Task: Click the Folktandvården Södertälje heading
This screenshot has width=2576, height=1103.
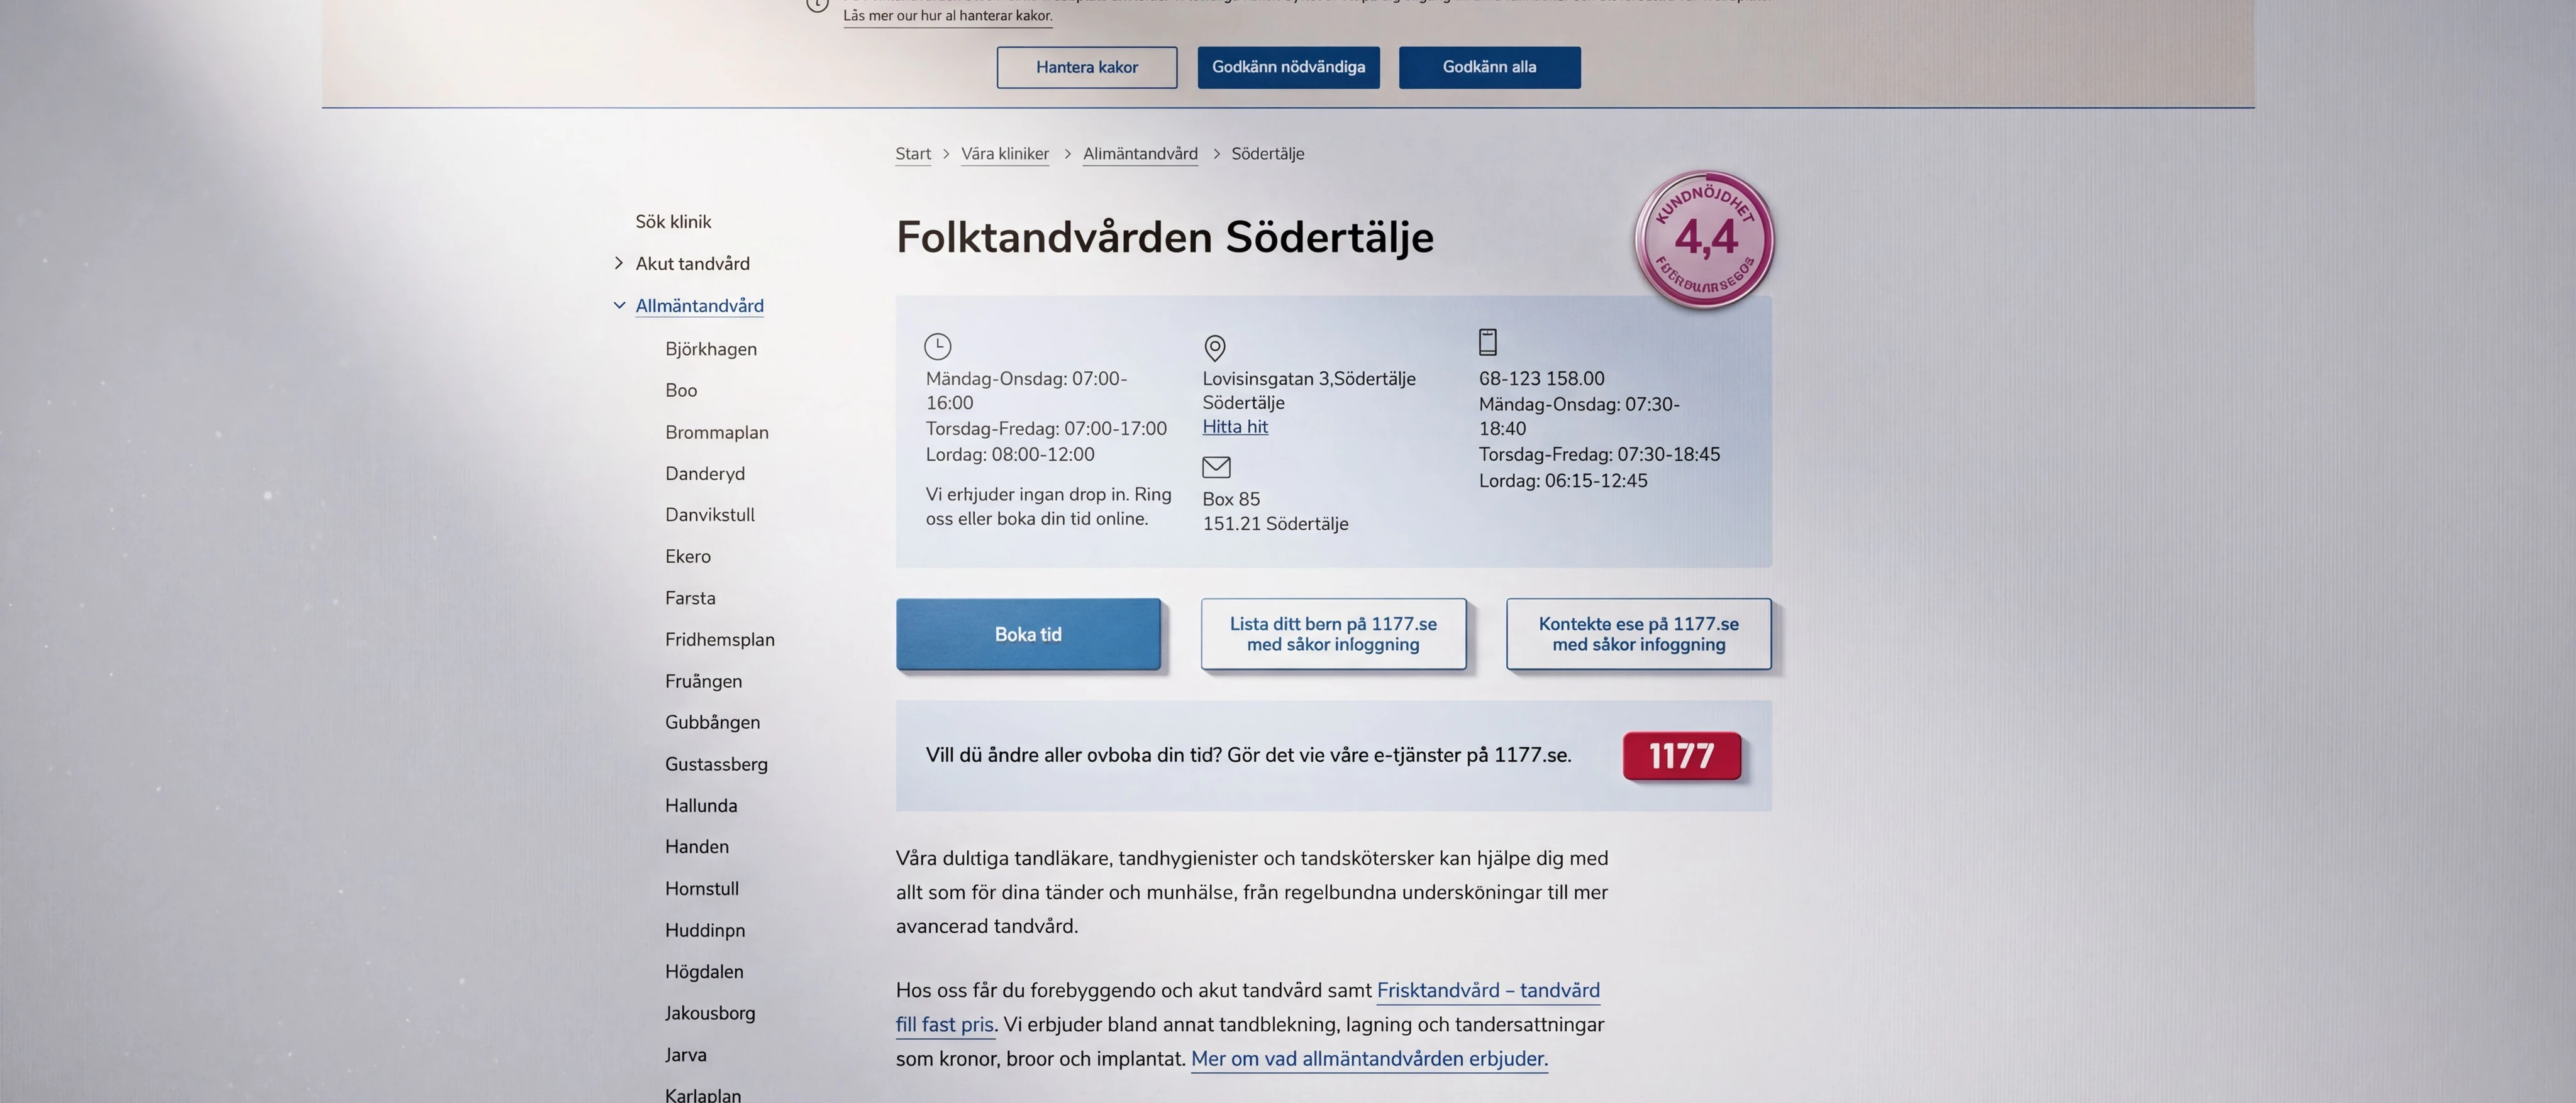Action: [x=1165, y=238]
